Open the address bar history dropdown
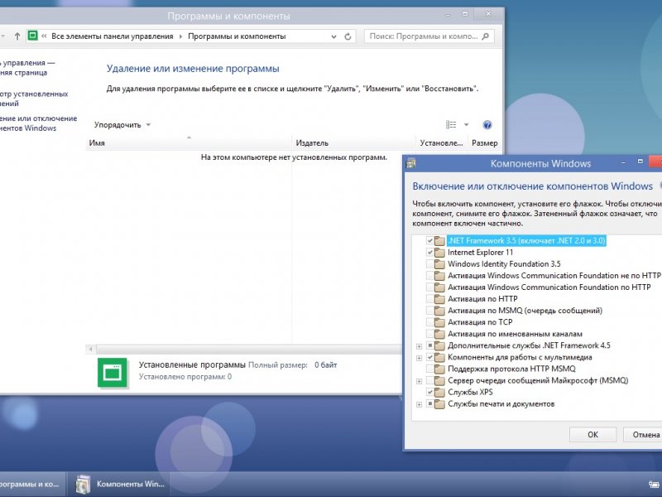 click(x=333, y=36)
